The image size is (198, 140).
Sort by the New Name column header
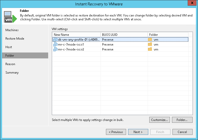76,35
